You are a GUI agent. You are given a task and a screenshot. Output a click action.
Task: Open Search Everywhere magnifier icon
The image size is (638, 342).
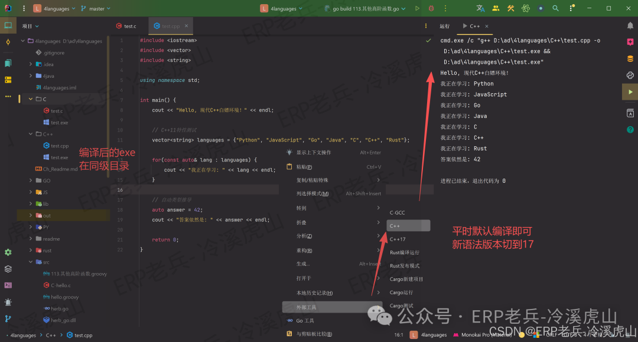tap(555, 8)
